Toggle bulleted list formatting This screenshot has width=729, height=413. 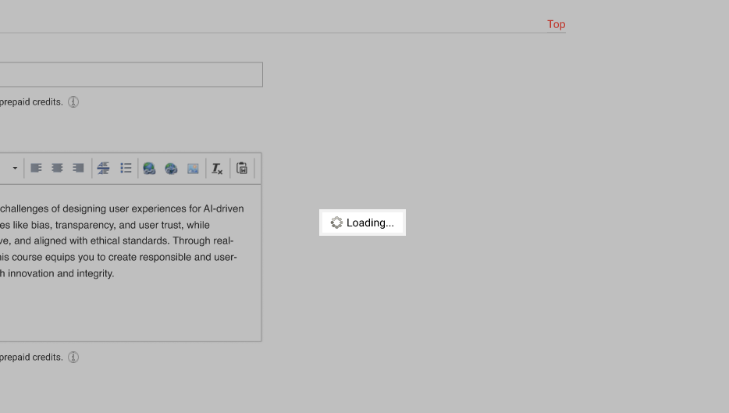tap(126, 168)
